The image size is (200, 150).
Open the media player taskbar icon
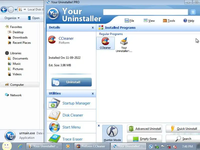[68, 146]
